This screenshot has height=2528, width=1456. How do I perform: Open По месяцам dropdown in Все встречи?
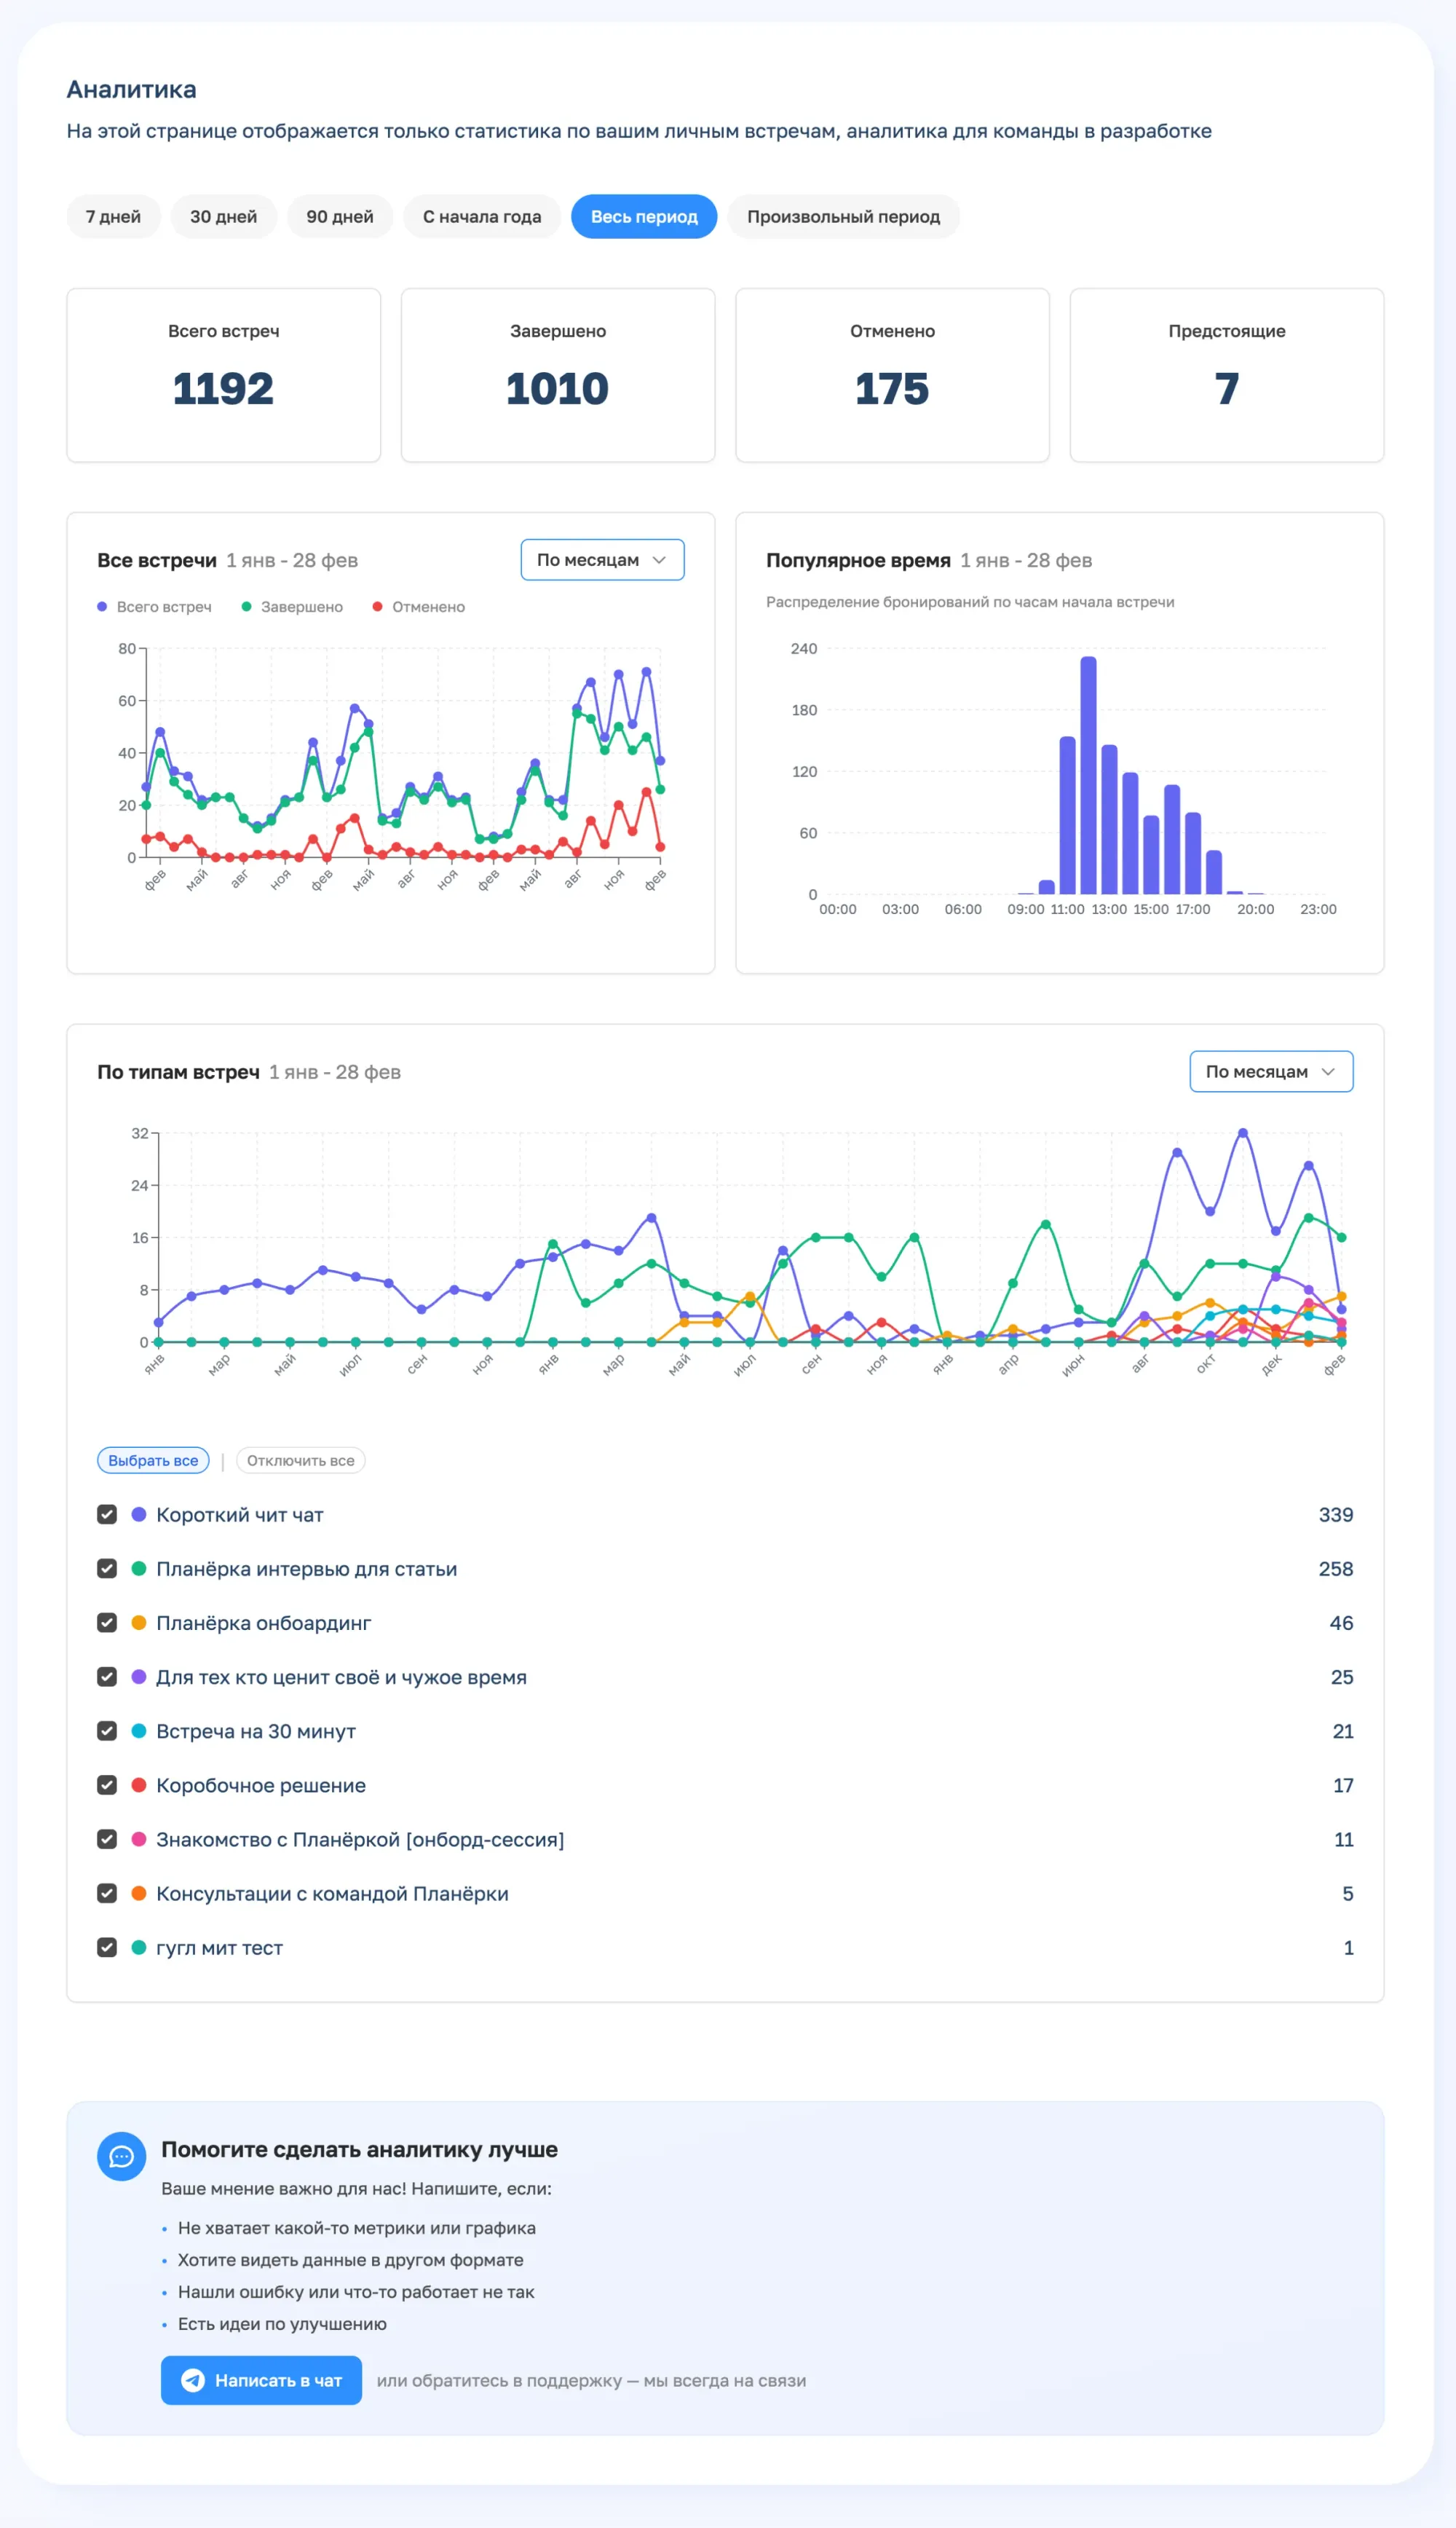tap(602, 560)
